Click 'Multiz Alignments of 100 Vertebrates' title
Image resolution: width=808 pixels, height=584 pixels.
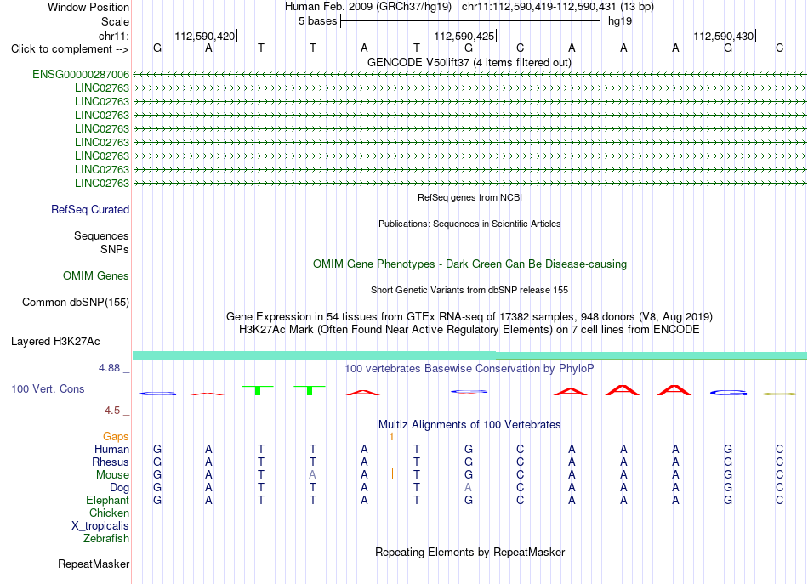coord(469,425)
